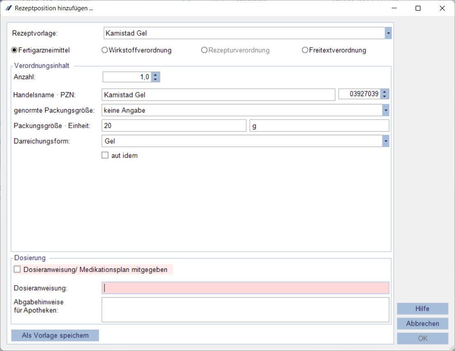Viewport: 455px width, 351px height.
Task: Open Hilfe
Action: [x=423, y=309]
